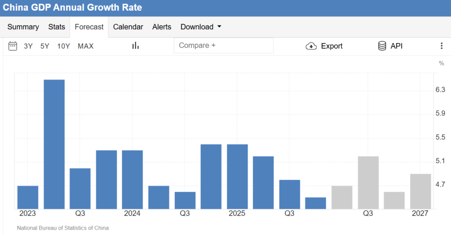Click the tallest blue bar in 2023
The width and height of the screenshot is (451, 234).
54,144
